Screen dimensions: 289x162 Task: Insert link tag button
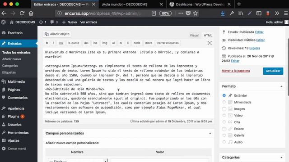click(61, 43)
